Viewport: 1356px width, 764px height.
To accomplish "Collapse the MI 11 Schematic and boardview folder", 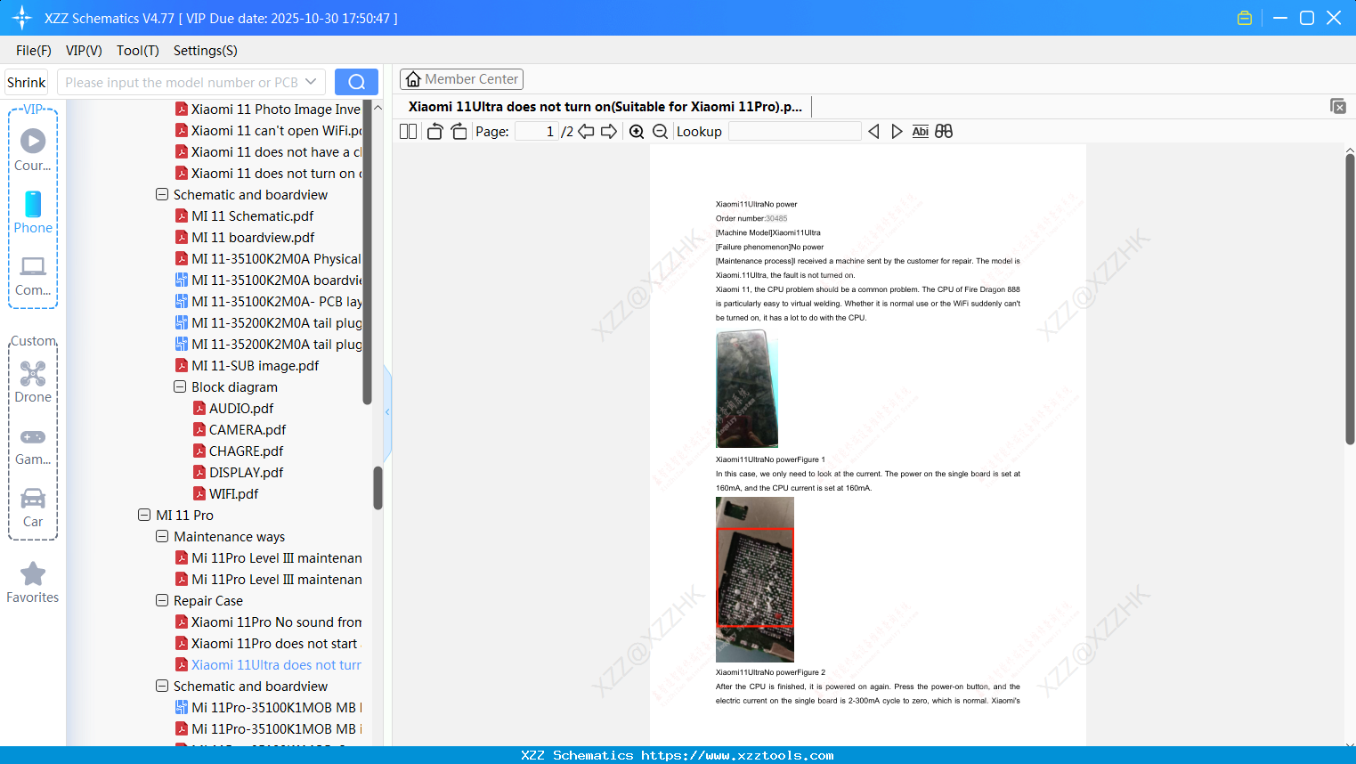I will pyautogui.click(x=162, y=194).
